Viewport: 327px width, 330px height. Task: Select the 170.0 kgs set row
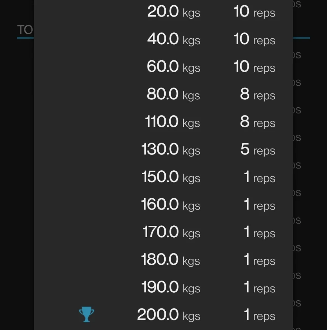click(x=171, y=232)
